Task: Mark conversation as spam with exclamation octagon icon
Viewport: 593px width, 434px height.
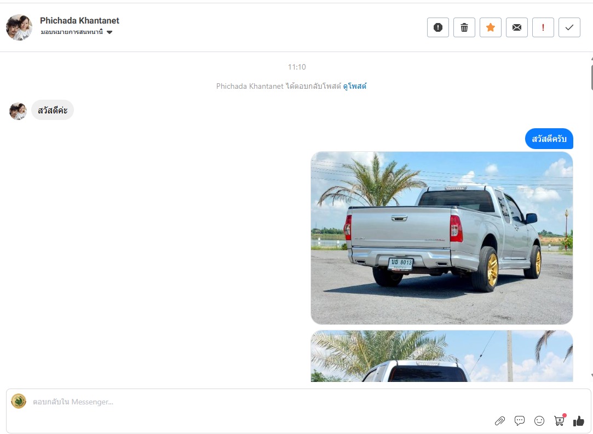Action: [x=438, y=27]
